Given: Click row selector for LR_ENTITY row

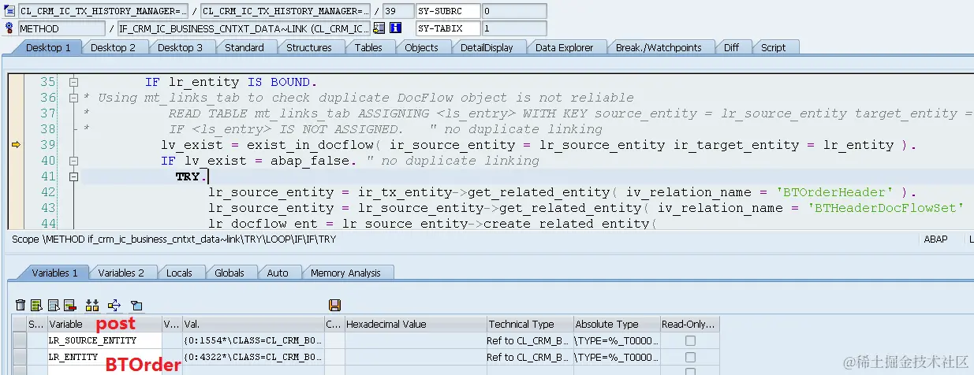Looking at the screenshot, I should click(x=19, y=357).
